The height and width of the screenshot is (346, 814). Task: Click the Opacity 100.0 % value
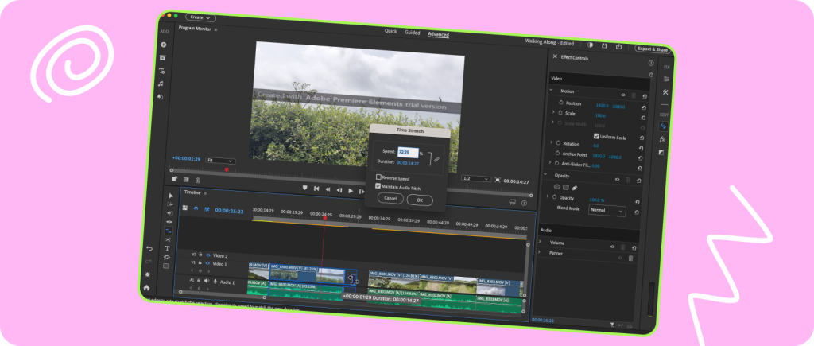click(x=596, y=200)
